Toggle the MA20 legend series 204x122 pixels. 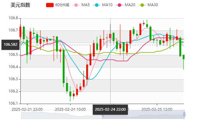tap(125, 5)
